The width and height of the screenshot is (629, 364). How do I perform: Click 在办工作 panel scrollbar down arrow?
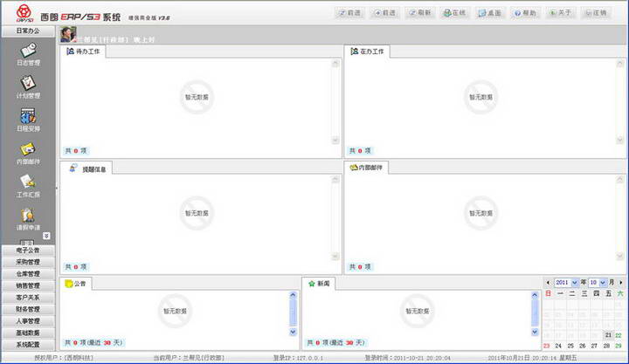(x=620, y=140)
